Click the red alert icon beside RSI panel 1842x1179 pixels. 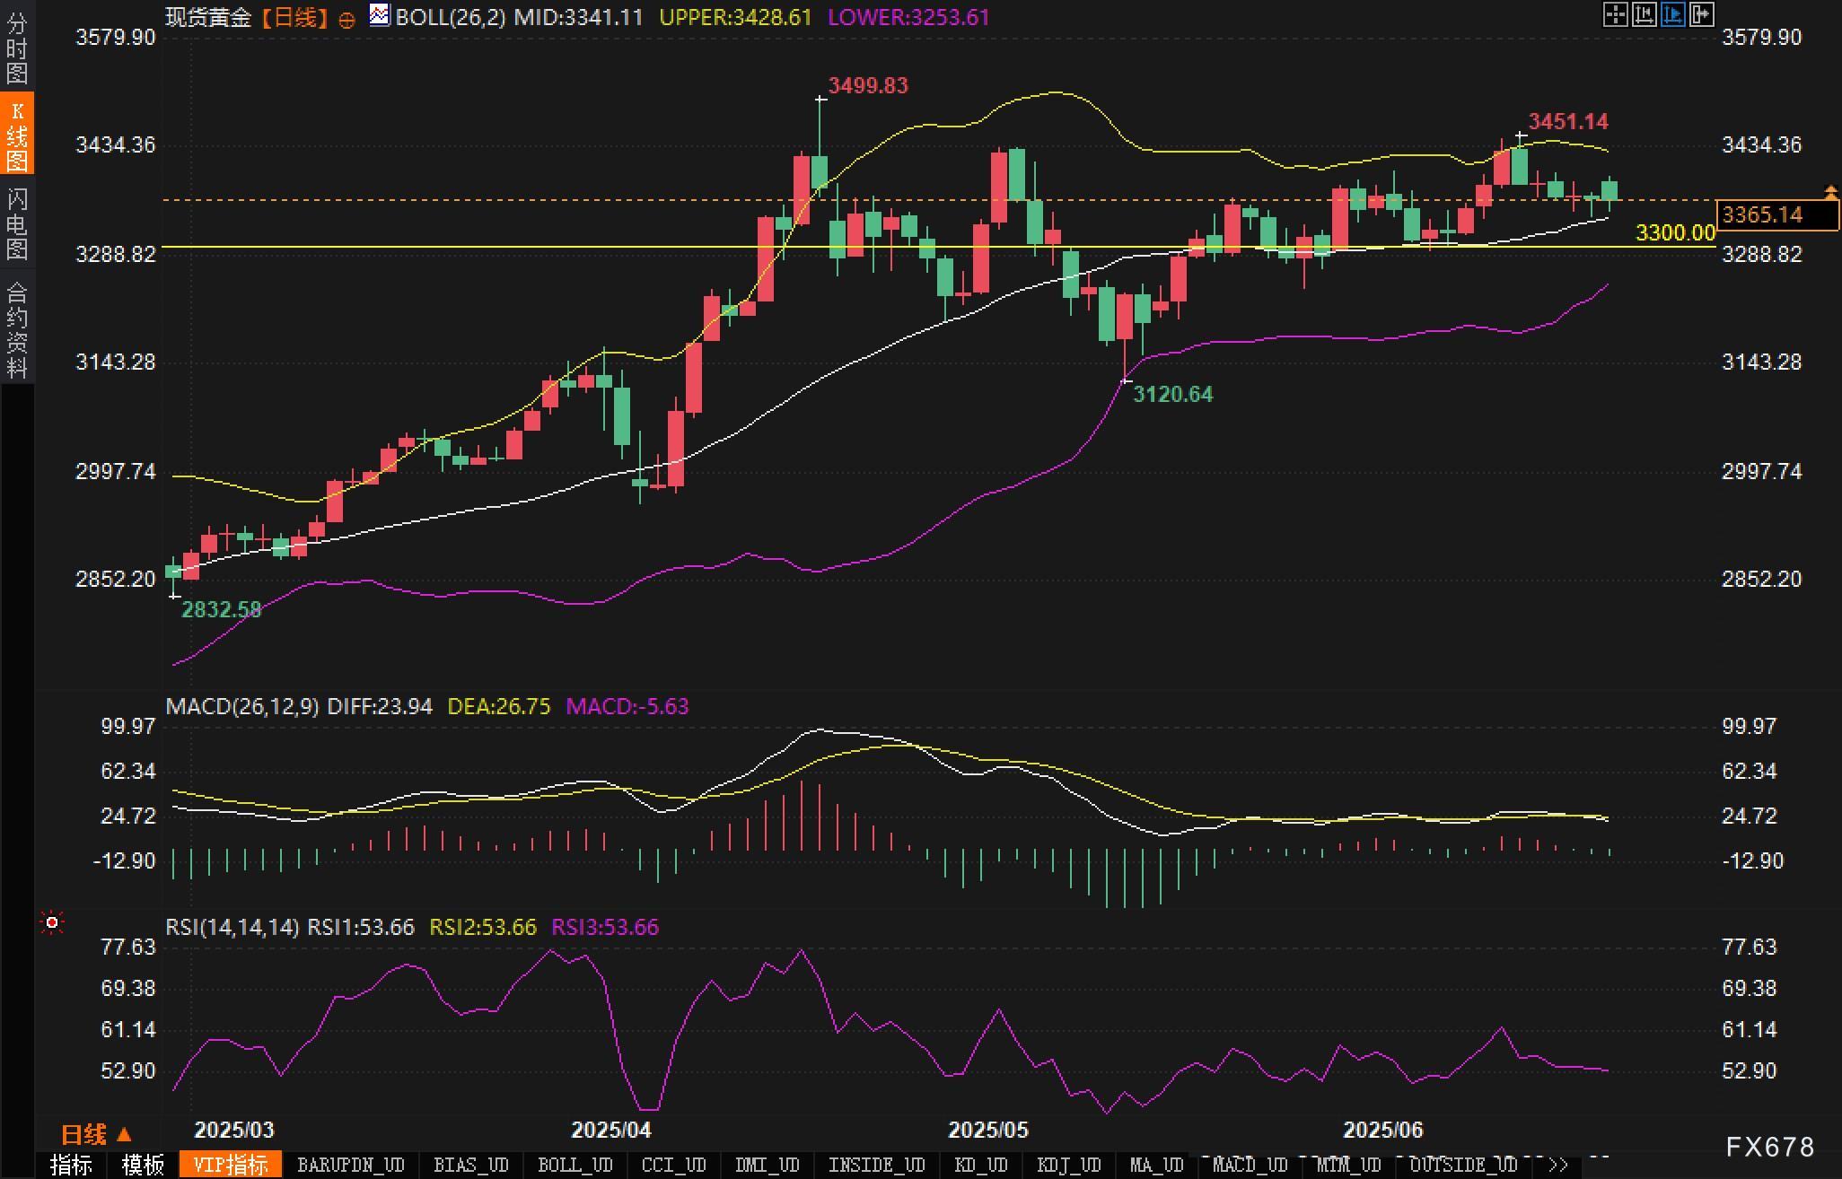point(52,922)
